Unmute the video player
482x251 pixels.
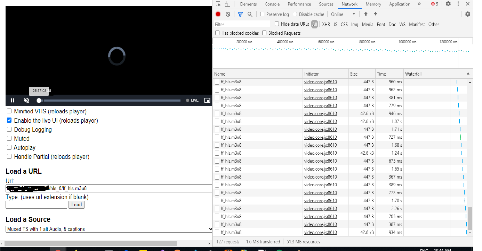click(x=26, y=100)
